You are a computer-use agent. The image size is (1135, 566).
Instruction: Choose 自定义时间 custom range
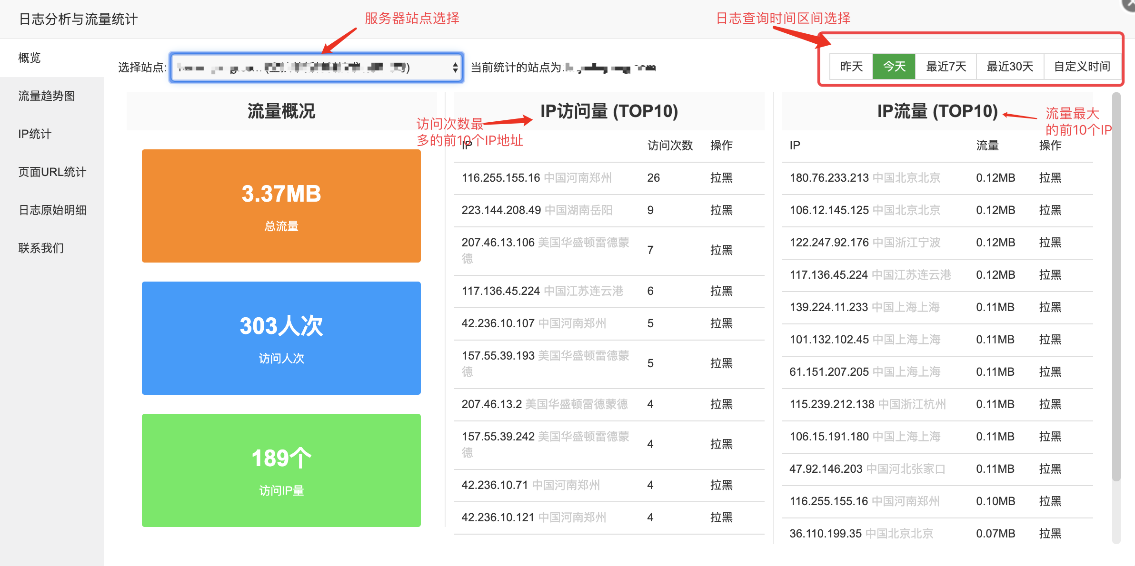click(1082, 66)
